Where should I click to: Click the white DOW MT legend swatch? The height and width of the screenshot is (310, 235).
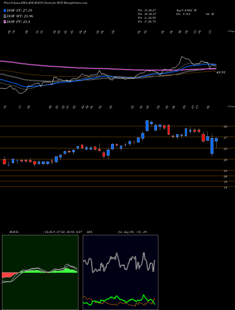point(5,16)
